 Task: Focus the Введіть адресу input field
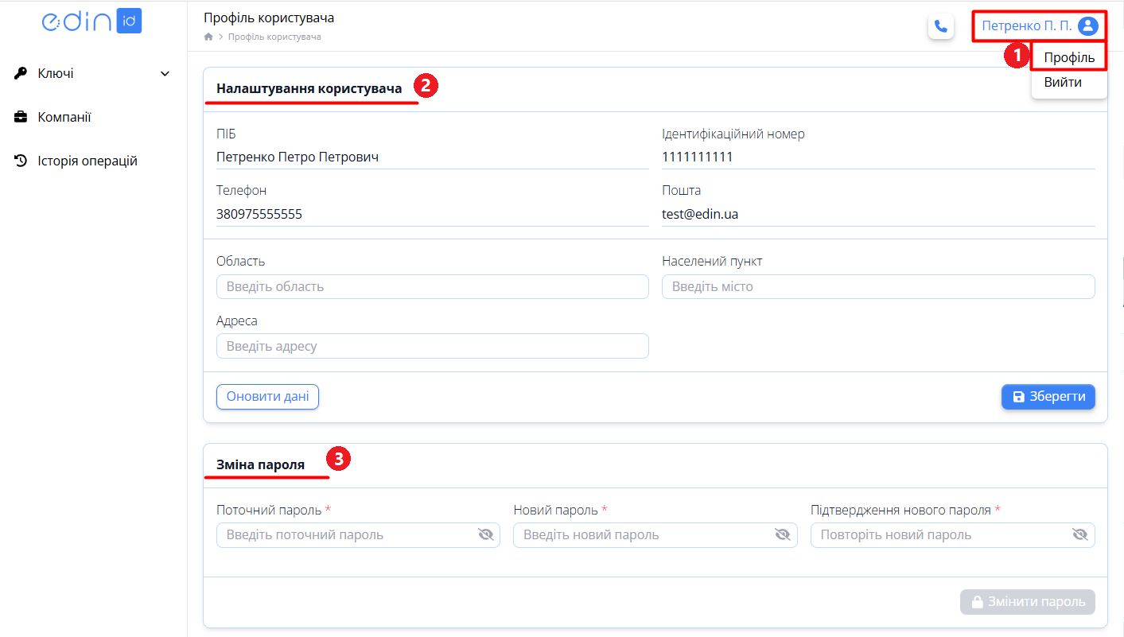[433, 346]
